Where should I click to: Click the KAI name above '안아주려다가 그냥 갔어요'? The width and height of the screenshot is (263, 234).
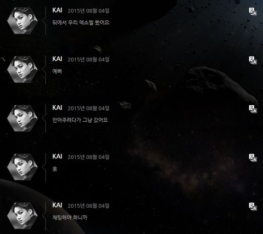click(x=57, y=108)
